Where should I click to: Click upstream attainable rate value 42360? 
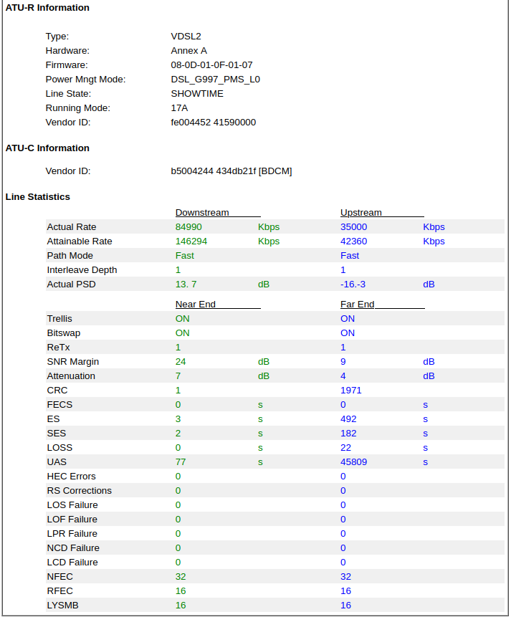point(353,241)
